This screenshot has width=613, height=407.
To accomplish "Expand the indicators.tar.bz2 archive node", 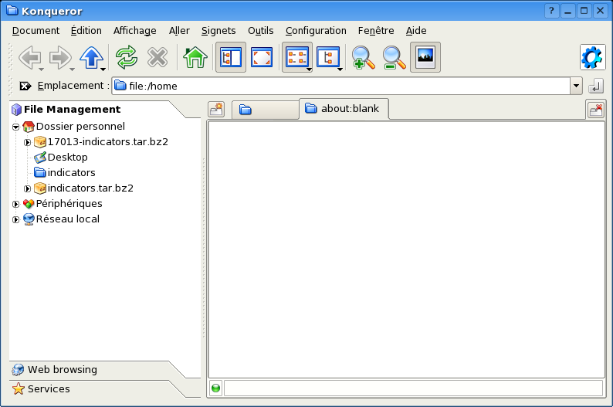I will coord(27,189).
